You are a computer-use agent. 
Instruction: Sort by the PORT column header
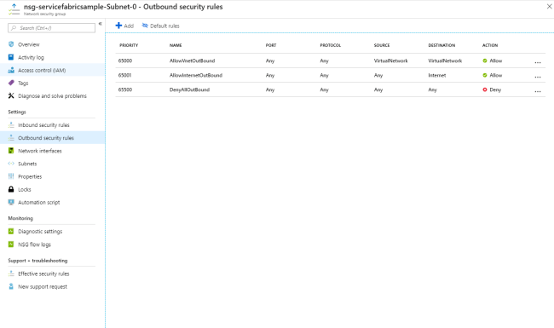[271, 45]
